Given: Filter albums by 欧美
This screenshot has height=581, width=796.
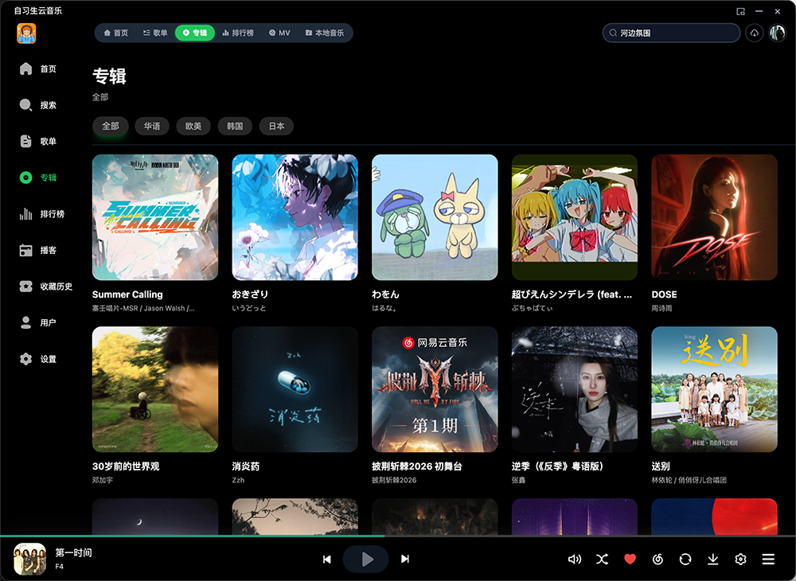Looking at the screenshot, I should tap(193, 126).
